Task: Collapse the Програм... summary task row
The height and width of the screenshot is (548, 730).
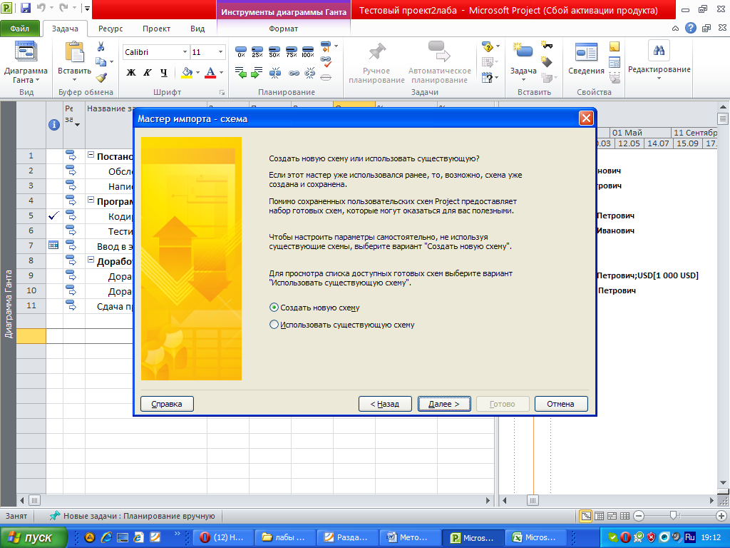Action: tap(91, 201)
